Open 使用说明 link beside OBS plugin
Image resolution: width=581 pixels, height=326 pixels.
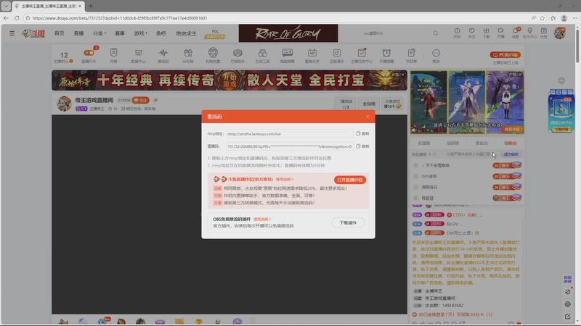click(262, 220)
